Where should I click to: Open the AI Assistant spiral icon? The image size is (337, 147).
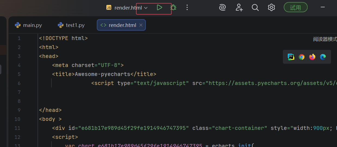tap(222, 8)
